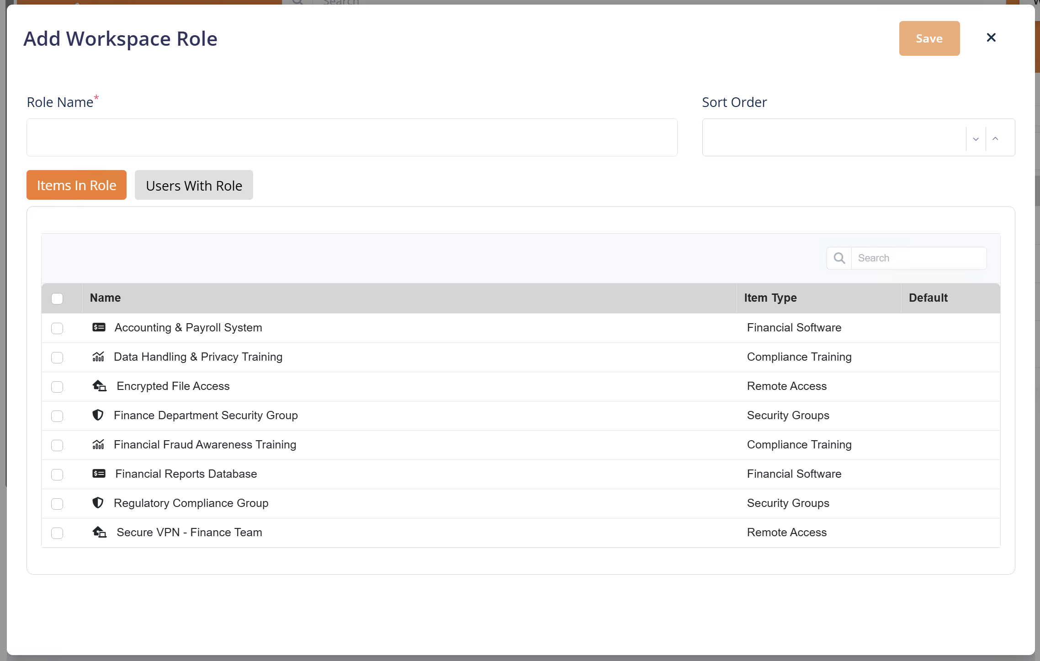Screen dimensions: 1040x661
Task: Sort the table by Item Type column
Action: (x=770, y=298)
